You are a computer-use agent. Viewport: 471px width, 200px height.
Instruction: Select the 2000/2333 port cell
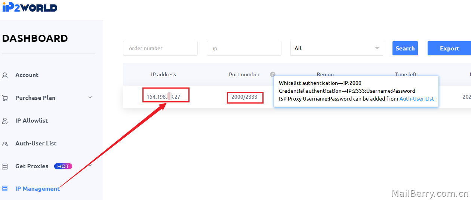pyautogui.click(x=245, y=97)
